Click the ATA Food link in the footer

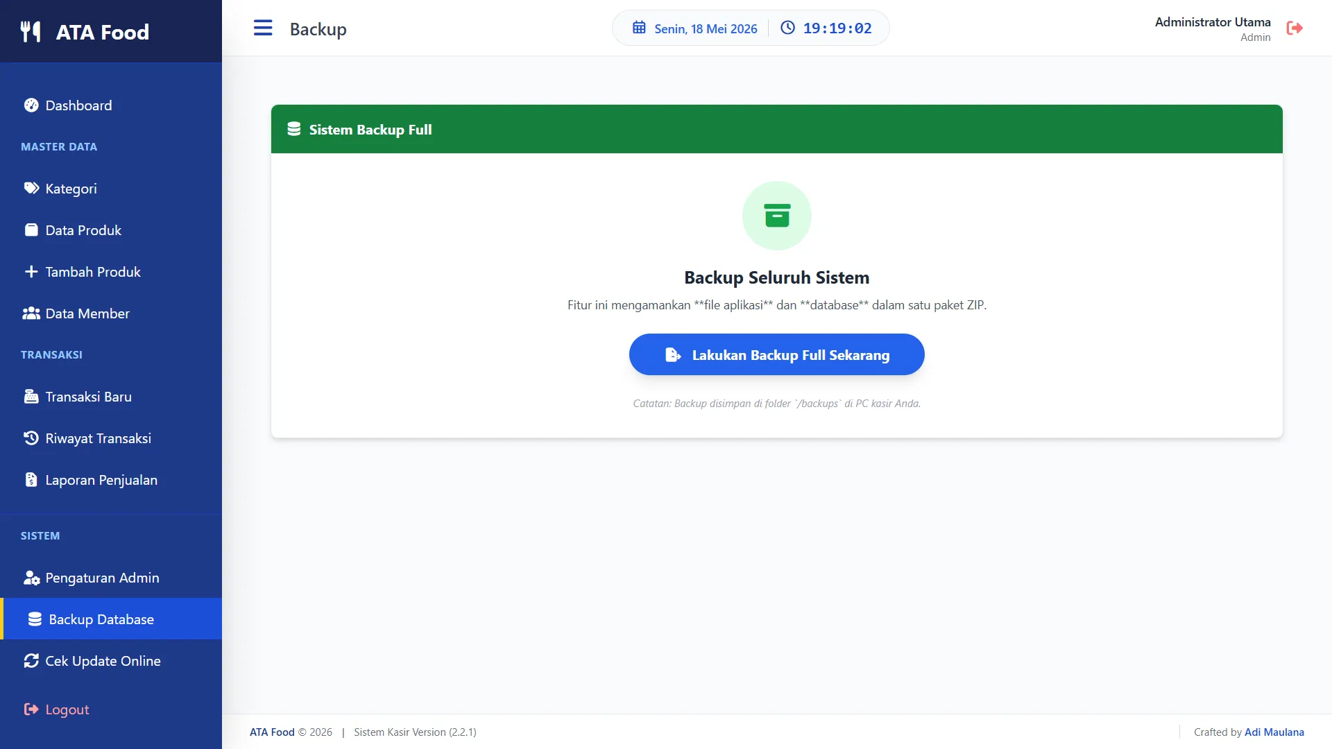[x=272, y=732]
